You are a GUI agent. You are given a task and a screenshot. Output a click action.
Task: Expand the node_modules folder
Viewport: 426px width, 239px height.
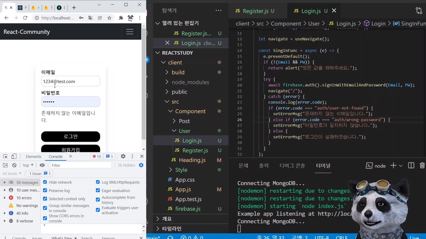click(190, 82)
